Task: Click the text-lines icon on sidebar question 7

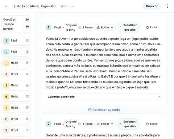Action: 27,108
